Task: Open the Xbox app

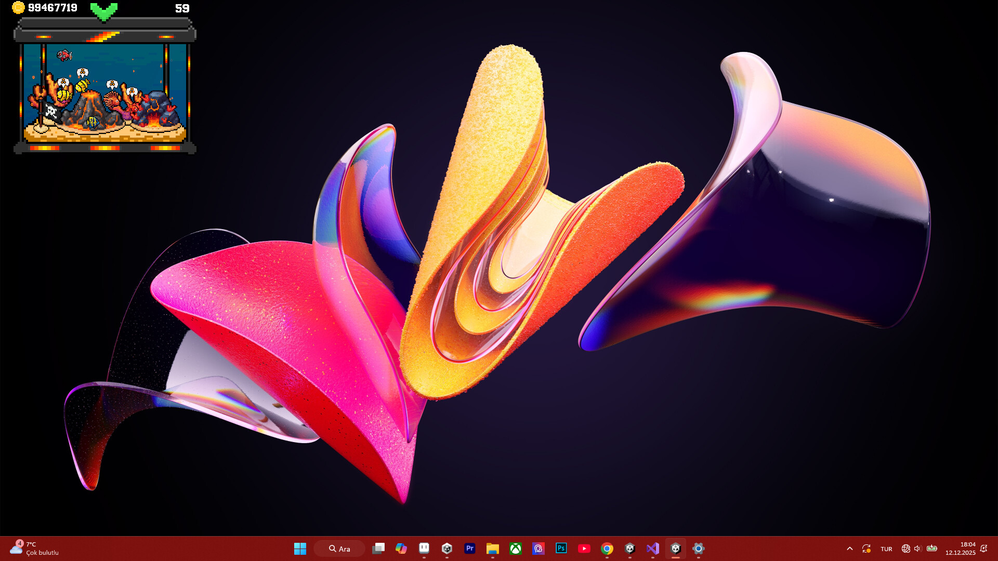Action: [516, 549]
